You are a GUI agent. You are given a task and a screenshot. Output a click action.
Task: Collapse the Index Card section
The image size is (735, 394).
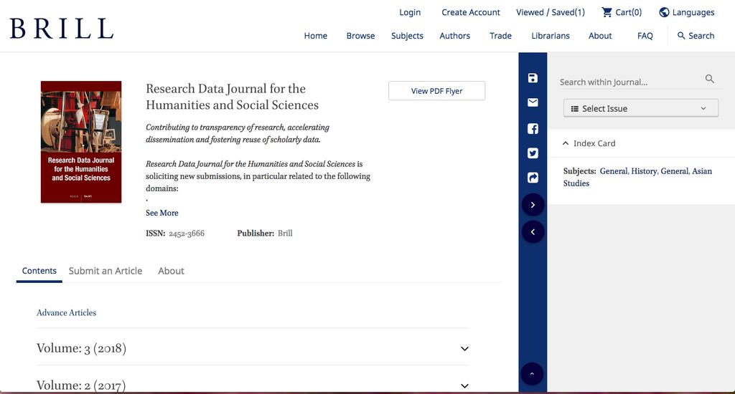[x=589, y=143]
